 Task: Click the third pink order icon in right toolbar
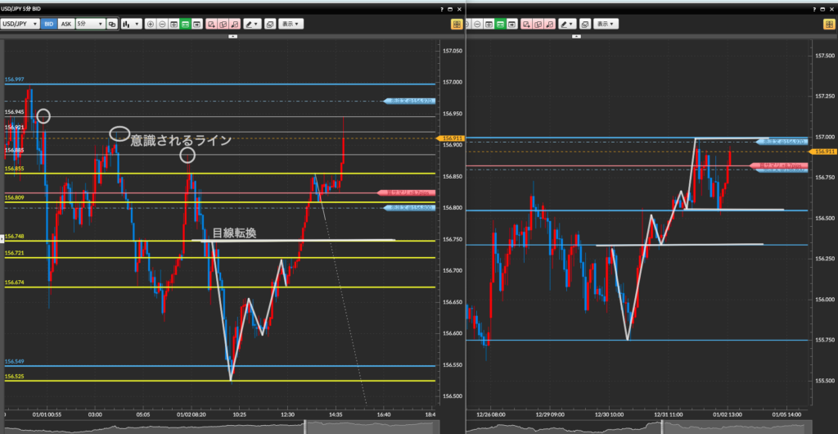pyautogui.click(x=548, y=24)
